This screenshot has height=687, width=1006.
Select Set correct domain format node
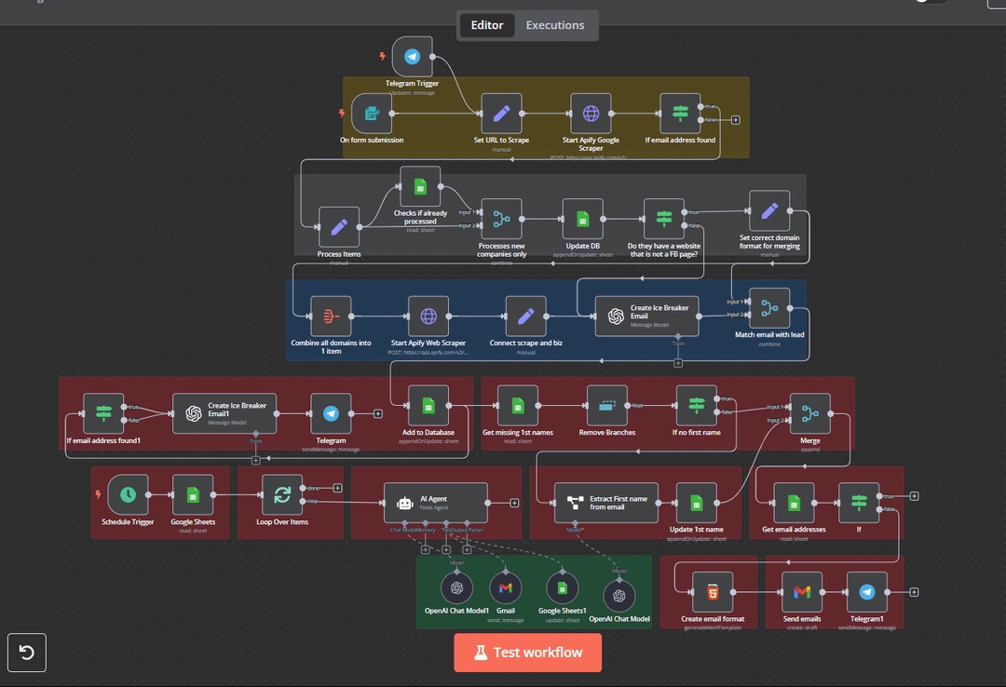click(769, 210)
